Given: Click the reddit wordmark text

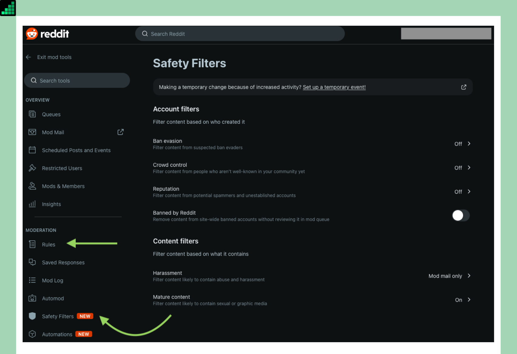Looking at the screenshot, I should point(55,34).
